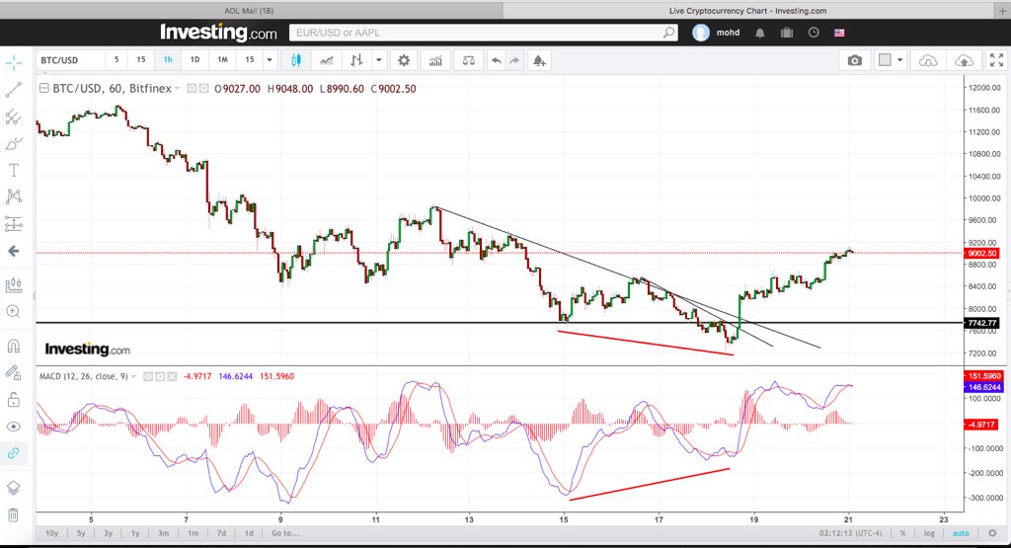Select the pitchfork drawing tool

click(14, 117)
